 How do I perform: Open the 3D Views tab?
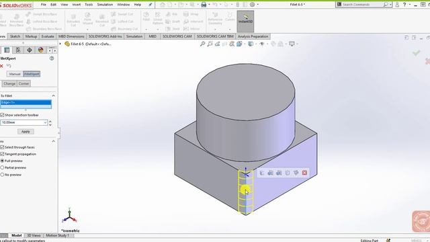(34, 235)
